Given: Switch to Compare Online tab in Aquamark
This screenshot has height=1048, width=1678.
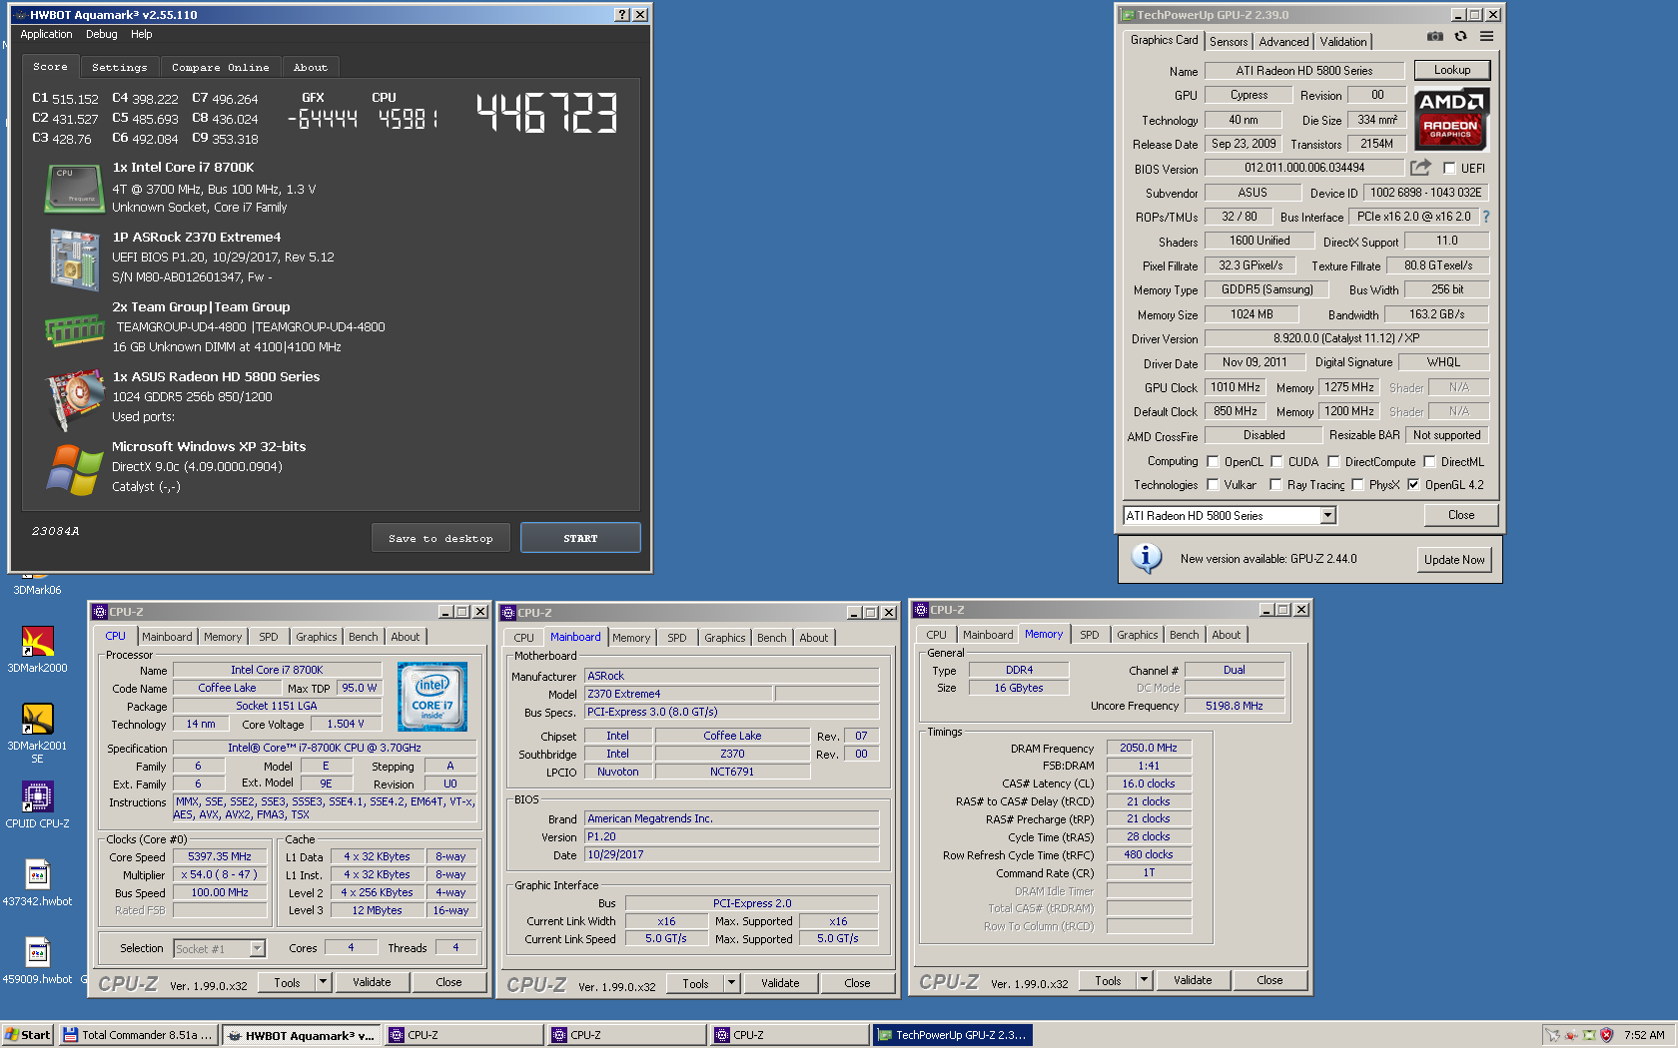Looking at the screenshot, I should coord(220,68).
